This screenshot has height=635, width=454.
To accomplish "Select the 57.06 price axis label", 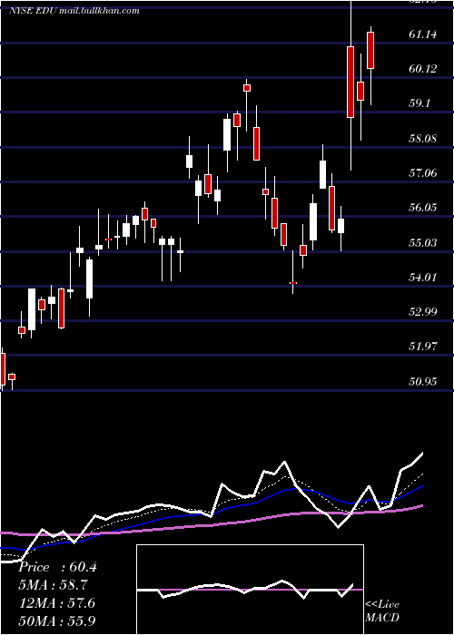I will tap(423, 173).
